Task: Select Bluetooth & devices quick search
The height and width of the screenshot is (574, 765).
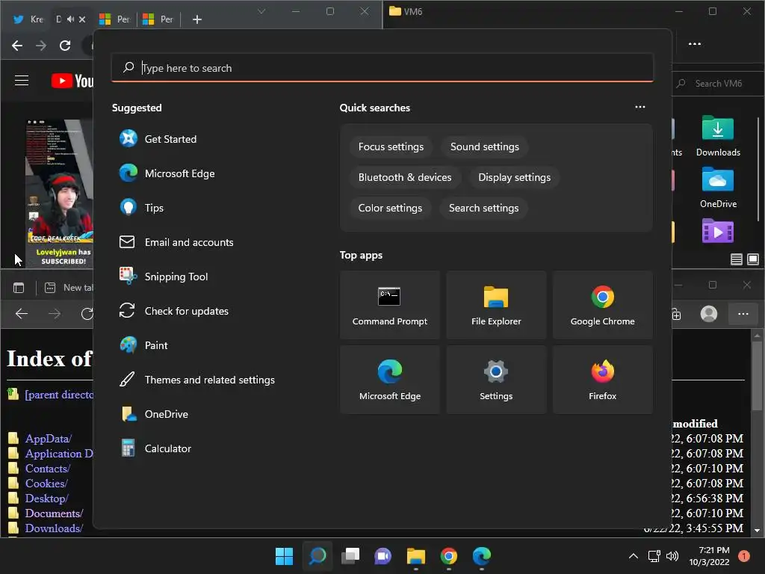Action: (404, 177)
